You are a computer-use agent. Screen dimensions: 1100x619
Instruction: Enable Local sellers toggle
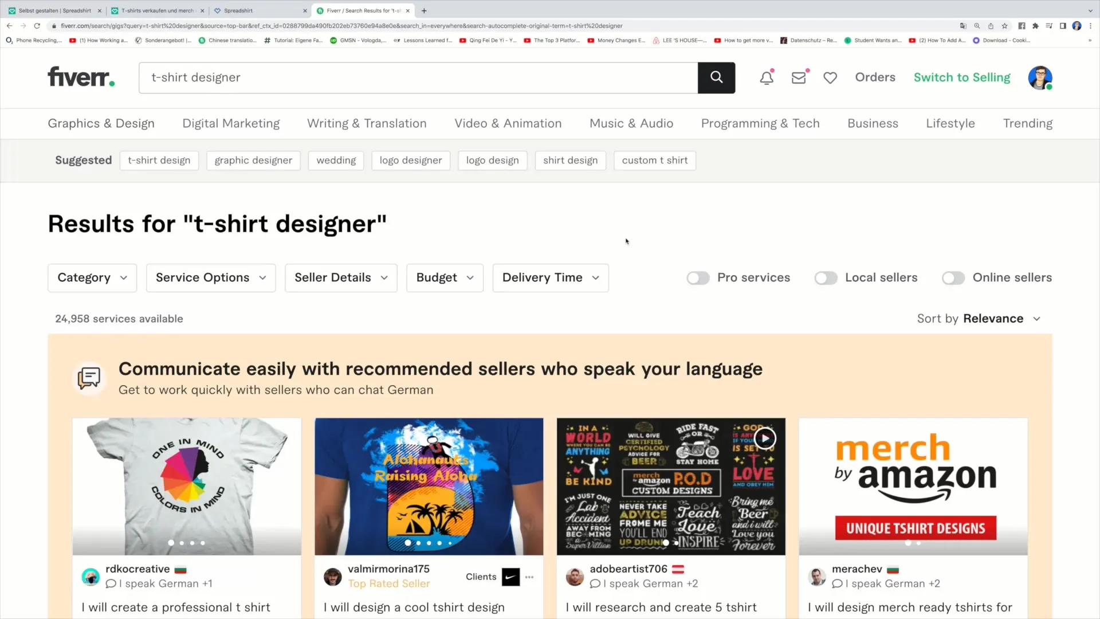coord(826,278)
